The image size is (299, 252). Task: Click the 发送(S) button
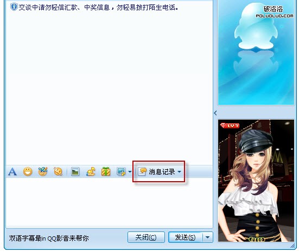(x=185, y=237)
